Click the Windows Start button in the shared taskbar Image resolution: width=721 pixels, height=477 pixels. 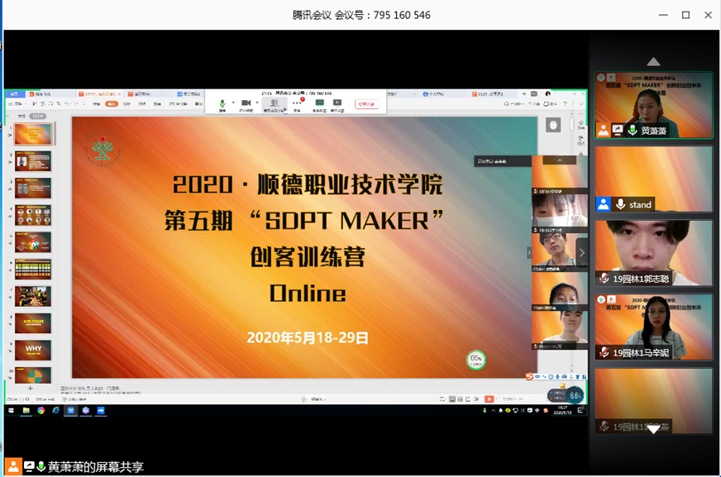[12, 410]
